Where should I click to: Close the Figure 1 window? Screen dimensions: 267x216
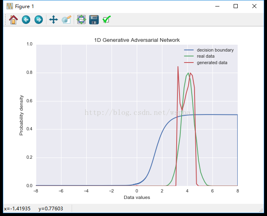click(254, 6)
